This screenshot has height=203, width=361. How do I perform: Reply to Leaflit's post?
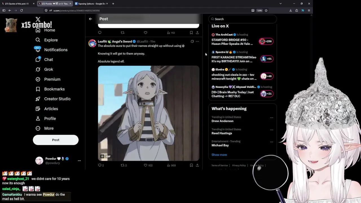(100, 165)
